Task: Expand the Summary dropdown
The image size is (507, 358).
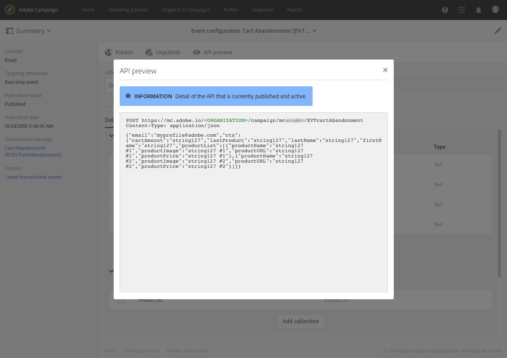Action: (34, 31)
